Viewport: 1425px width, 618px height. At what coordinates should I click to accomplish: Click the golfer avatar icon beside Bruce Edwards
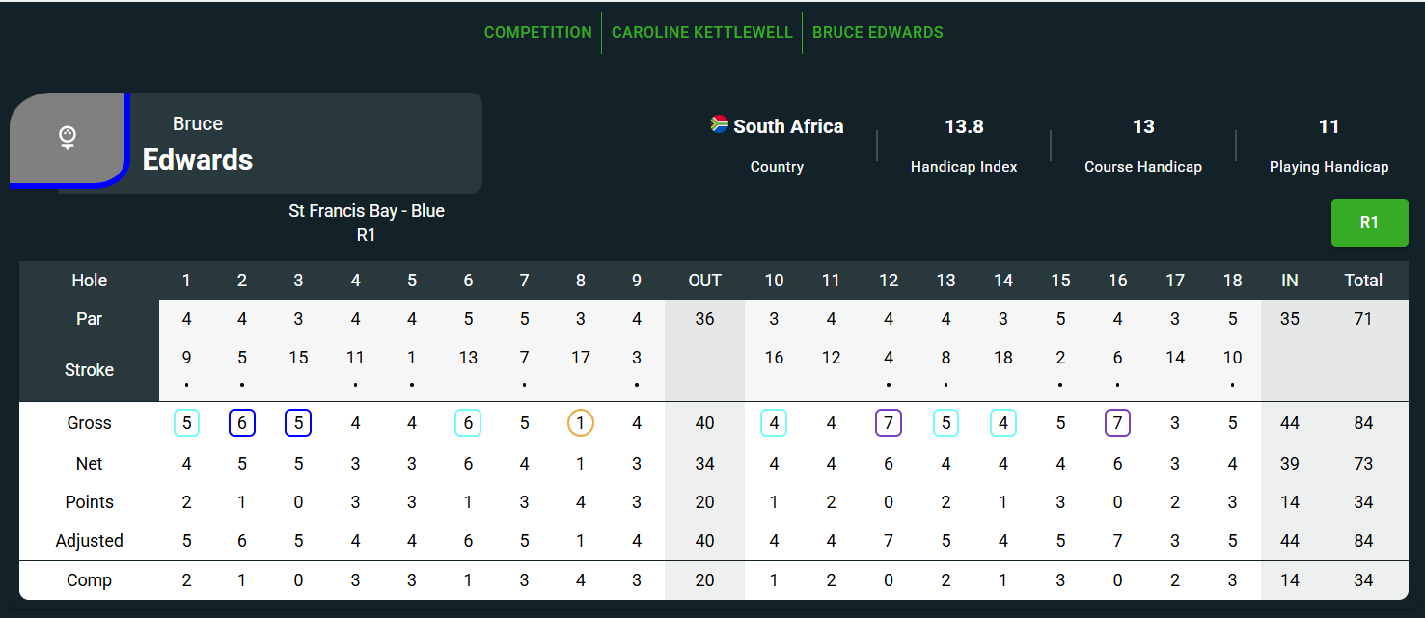pyautogui.click(x=68, y=138)
